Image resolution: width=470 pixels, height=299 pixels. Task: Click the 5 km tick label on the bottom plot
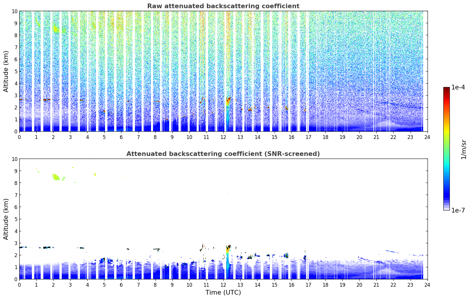(x=16, y=219)
